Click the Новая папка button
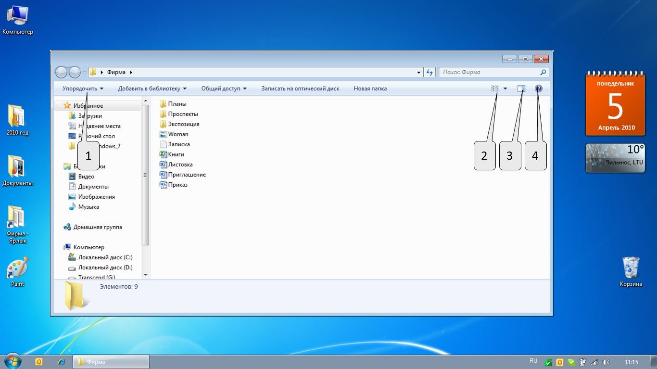The height and width of the screenshot is (369, 657). coord(370,89)
